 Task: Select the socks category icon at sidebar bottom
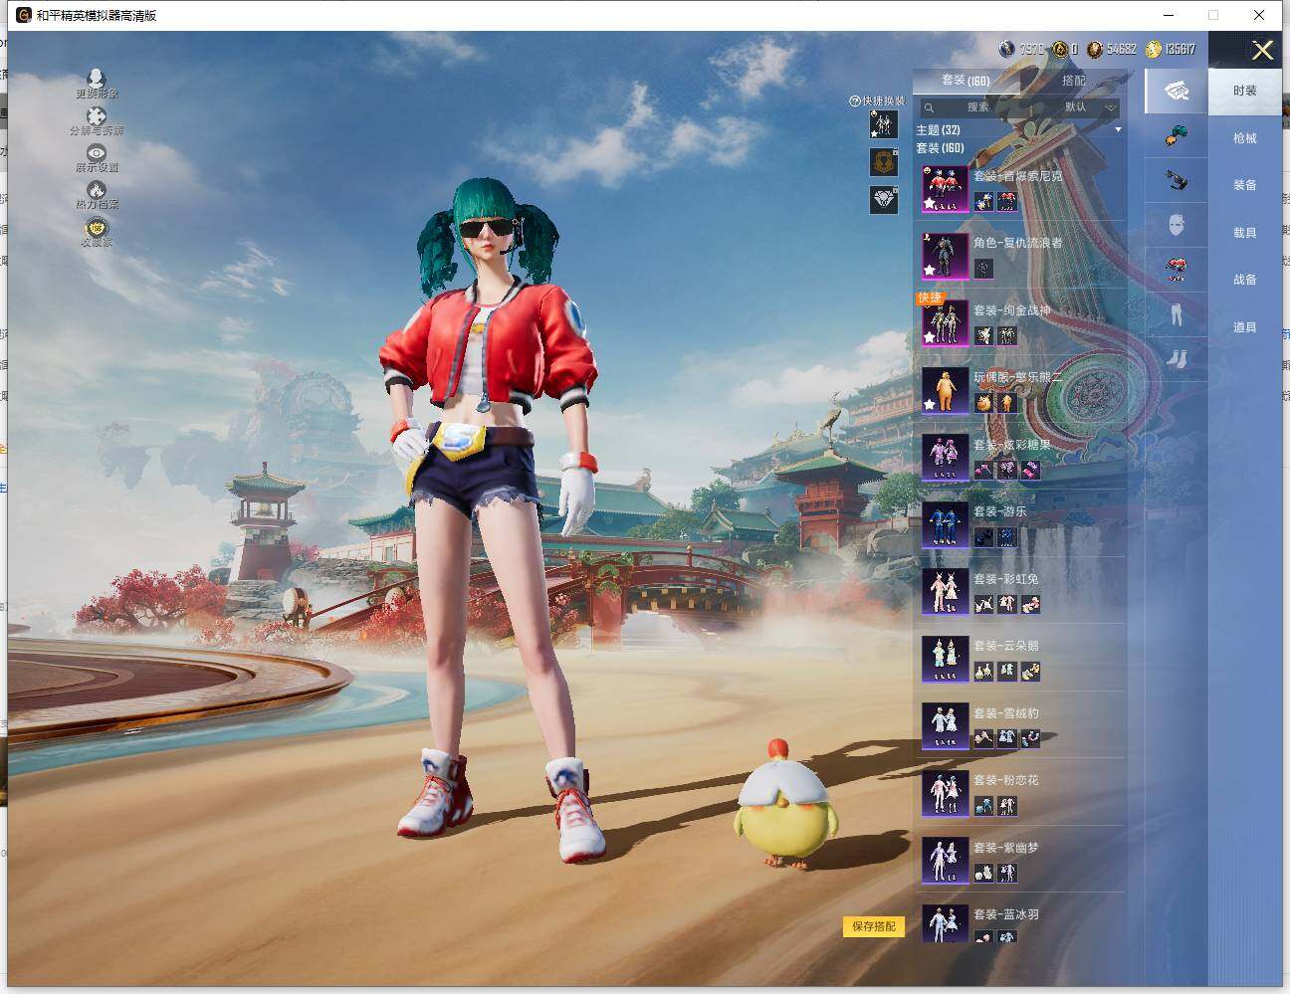click(x=1177, y=358)
